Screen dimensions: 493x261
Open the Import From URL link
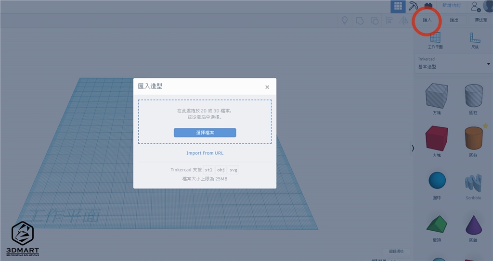[205, 153]
